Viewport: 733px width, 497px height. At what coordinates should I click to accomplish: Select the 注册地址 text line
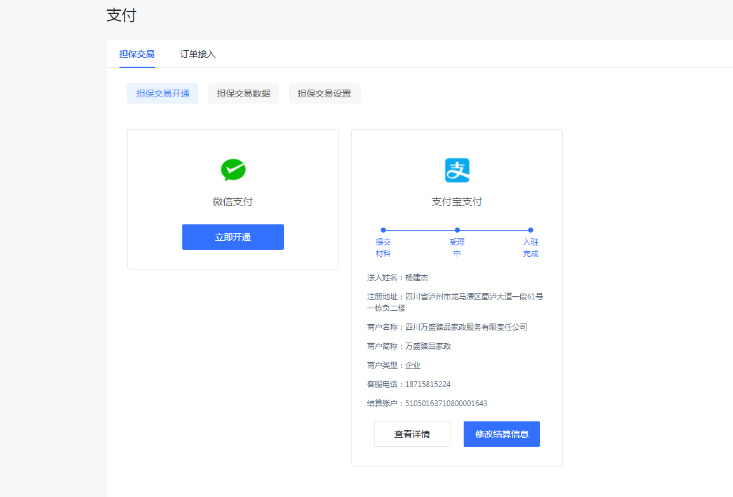tap(455, 302)
